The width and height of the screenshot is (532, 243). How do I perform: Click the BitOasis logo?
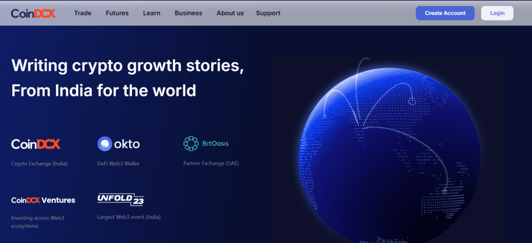(206, 144)
